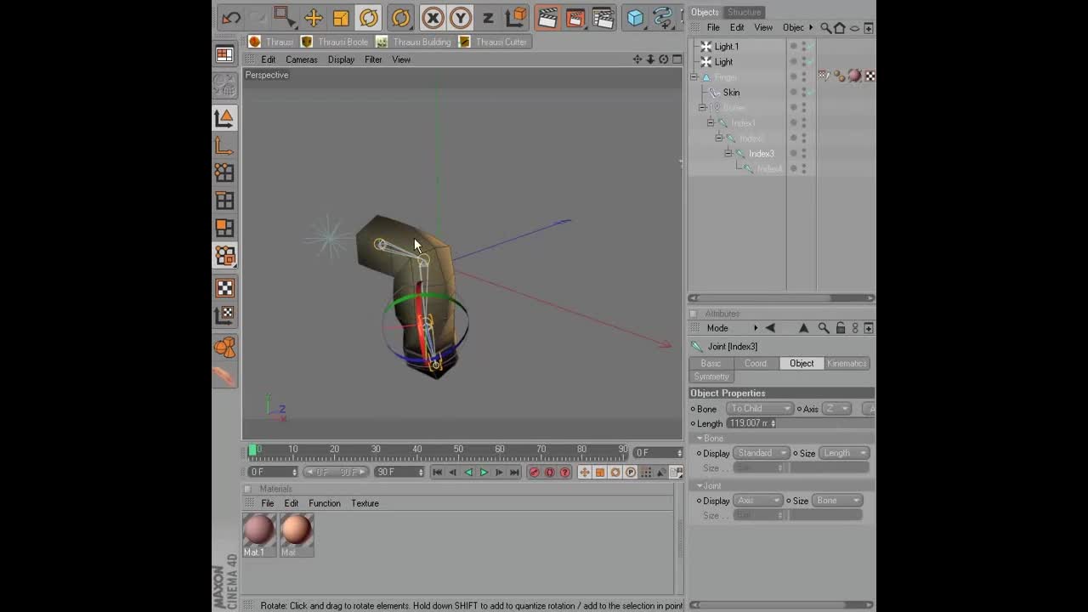Switch to the Coord attribute tab
1088x612 pixels.
point(756,363)
